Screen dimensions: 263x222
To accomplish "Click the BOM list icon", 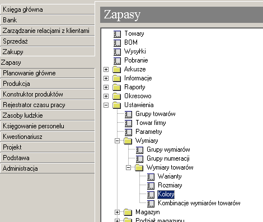I will click(117, 43).
